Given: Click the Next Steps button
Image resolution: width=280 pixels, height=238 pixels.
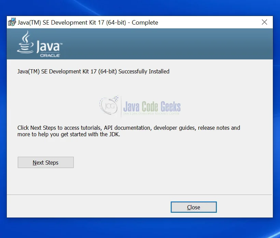Looking at the screenshot, I should coord(45,162).
